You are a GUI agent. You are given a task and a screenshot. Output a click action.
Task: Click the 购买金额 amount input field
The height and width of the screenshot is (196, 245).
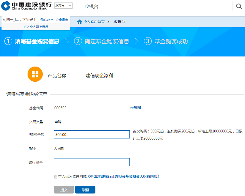point(92,135)
